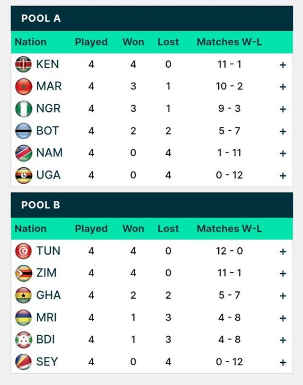
Task: Click the Morocco flag icon
Action: 23,87
